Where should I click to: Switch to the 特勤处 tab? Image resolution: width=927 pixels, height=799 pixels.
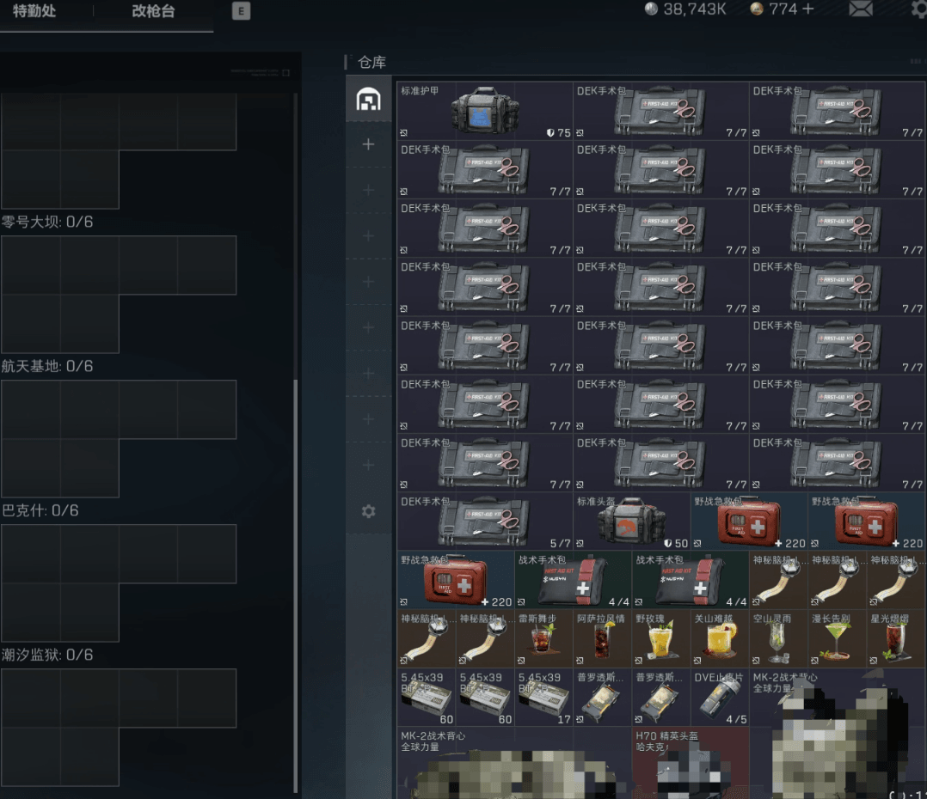34,12
